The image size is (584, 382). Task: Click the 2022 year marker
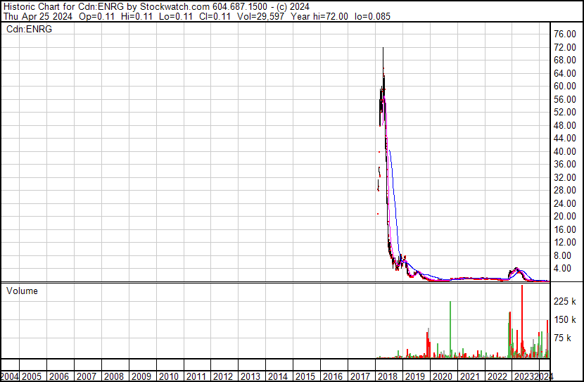click(496, 376)
